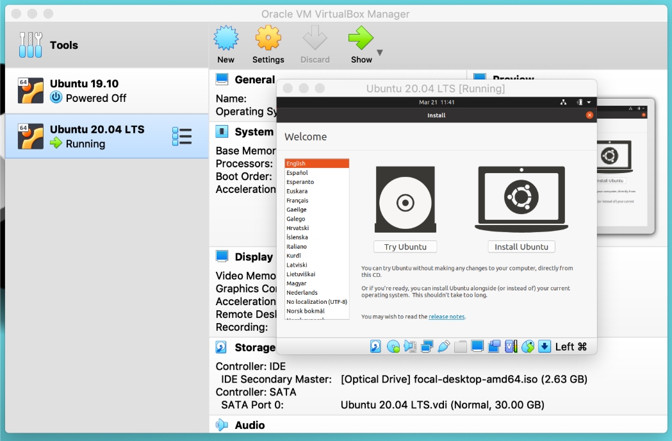Screen dimensions: 672x441
Task: Click the System section chip icon
Action: (x=222, y=131)
